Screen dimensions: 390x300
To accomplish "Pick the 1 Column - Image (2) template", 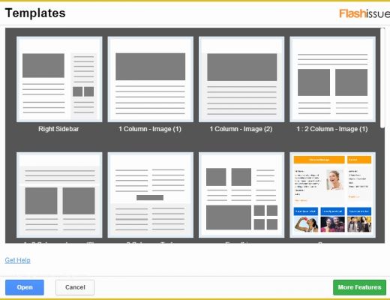I will coord(241,79).
